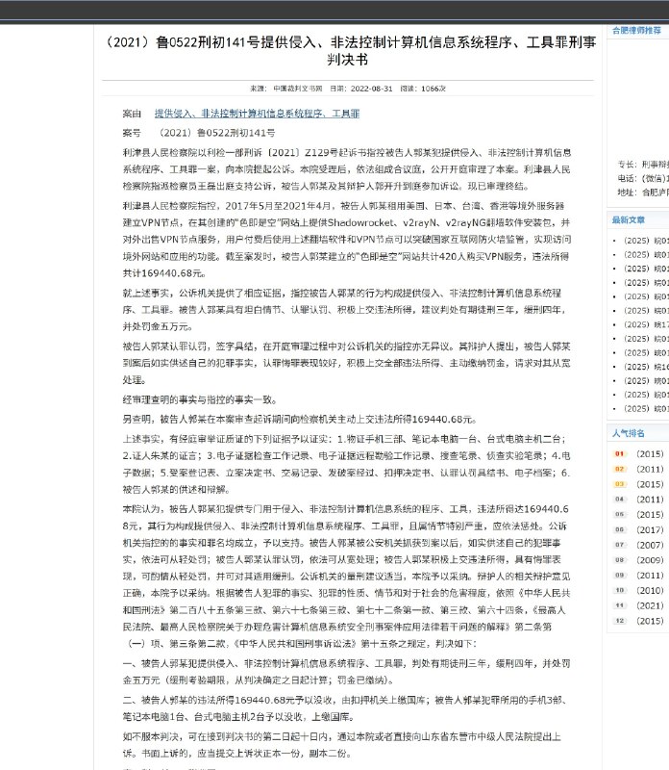This screenshot has width=669, height=770.
Task: Open the latest article starting (2025) 皖17
Action: pos(646,324)
